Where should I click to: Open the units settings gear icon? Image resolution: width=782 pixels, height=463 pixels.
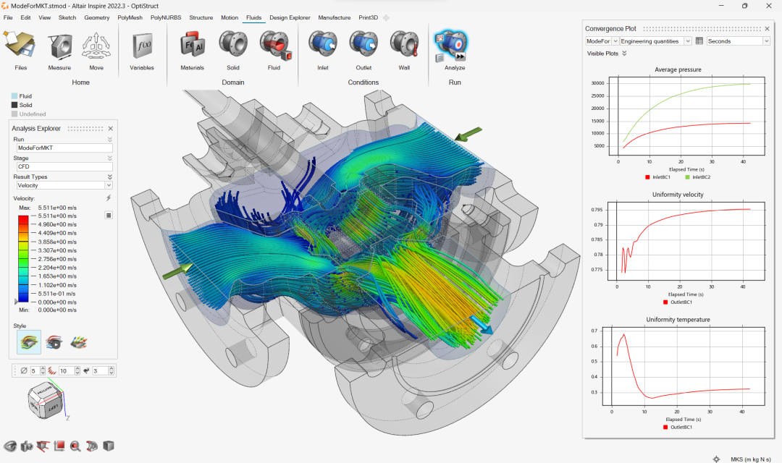[716, 459]
